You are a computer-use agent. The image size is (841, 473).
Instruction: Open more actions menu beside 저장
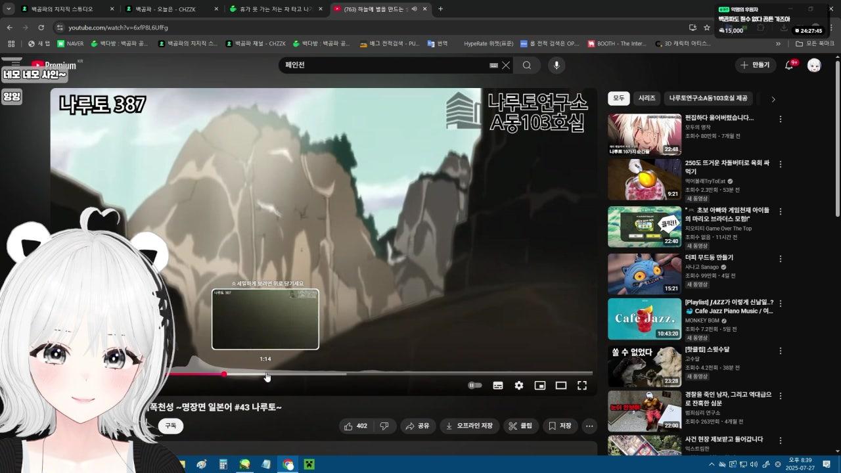pos(589,426)
